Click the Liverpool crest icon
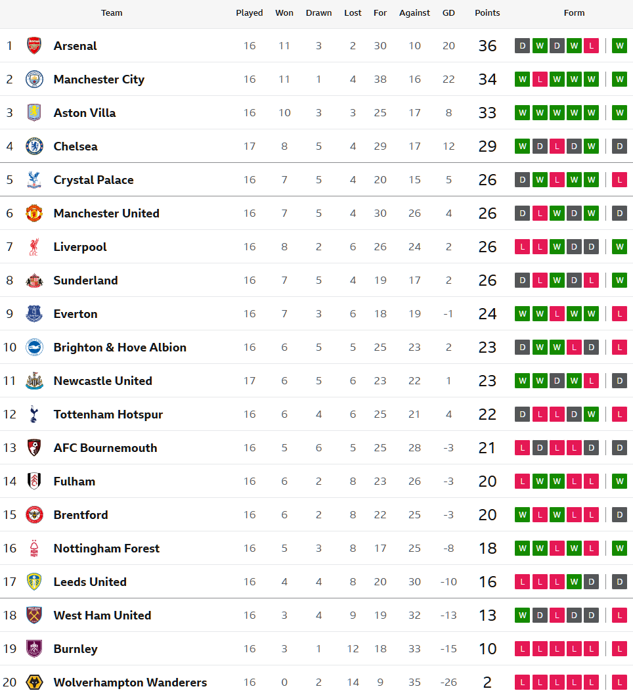The height and width of the screenshot is (695, 633). tap(34, 247)
